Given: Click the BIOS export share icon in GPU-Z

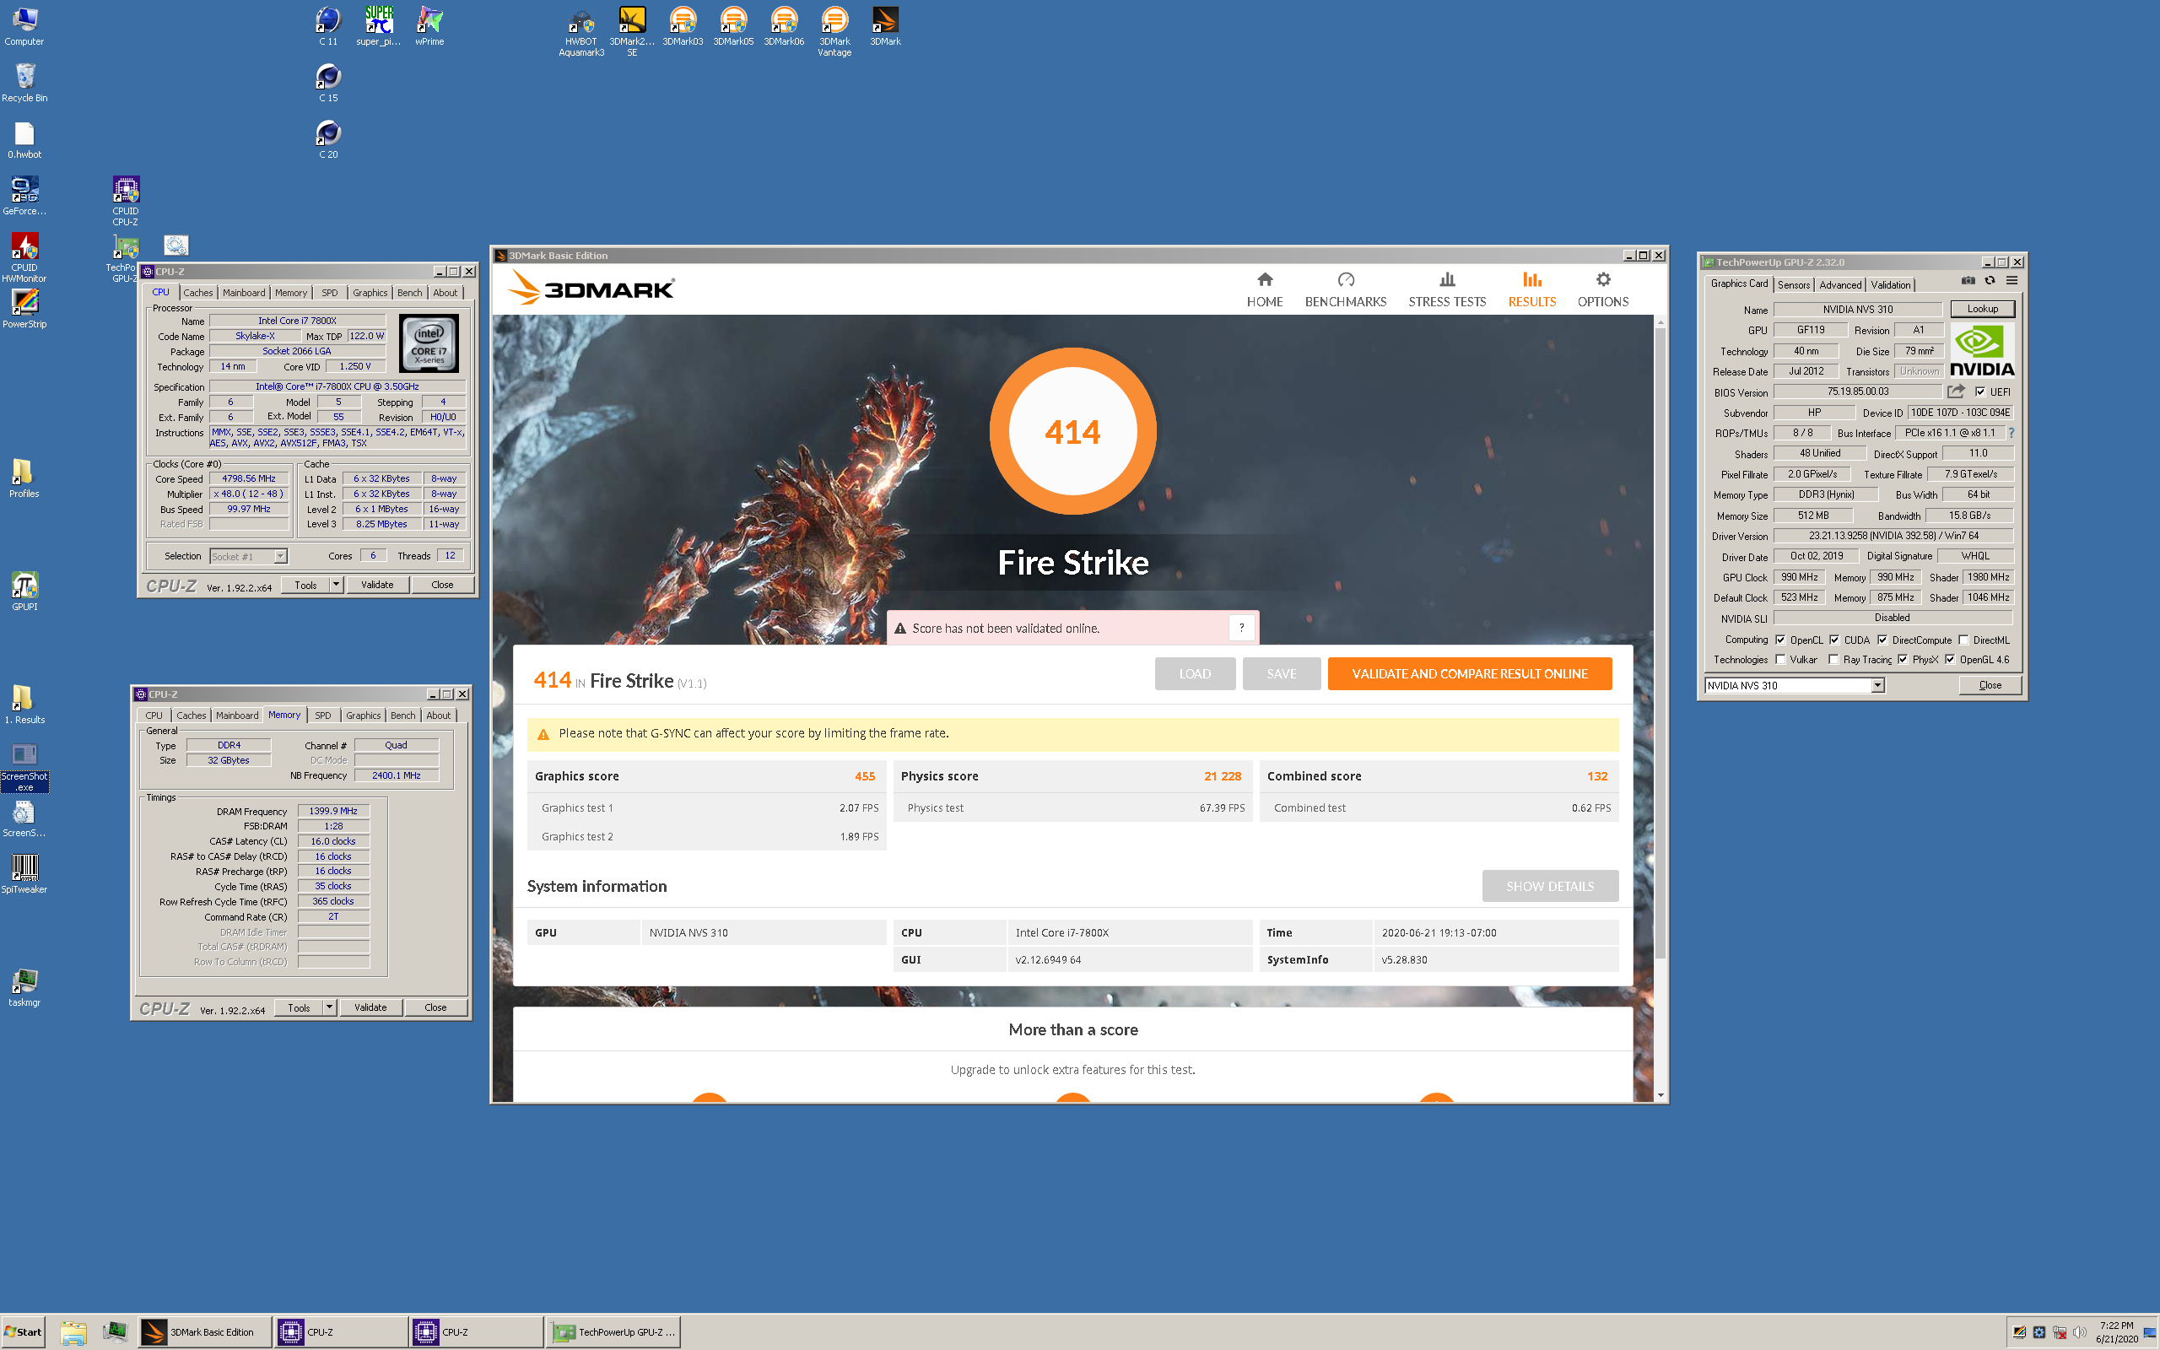Looking at the screenshot, I should (x=1956, y=391).
